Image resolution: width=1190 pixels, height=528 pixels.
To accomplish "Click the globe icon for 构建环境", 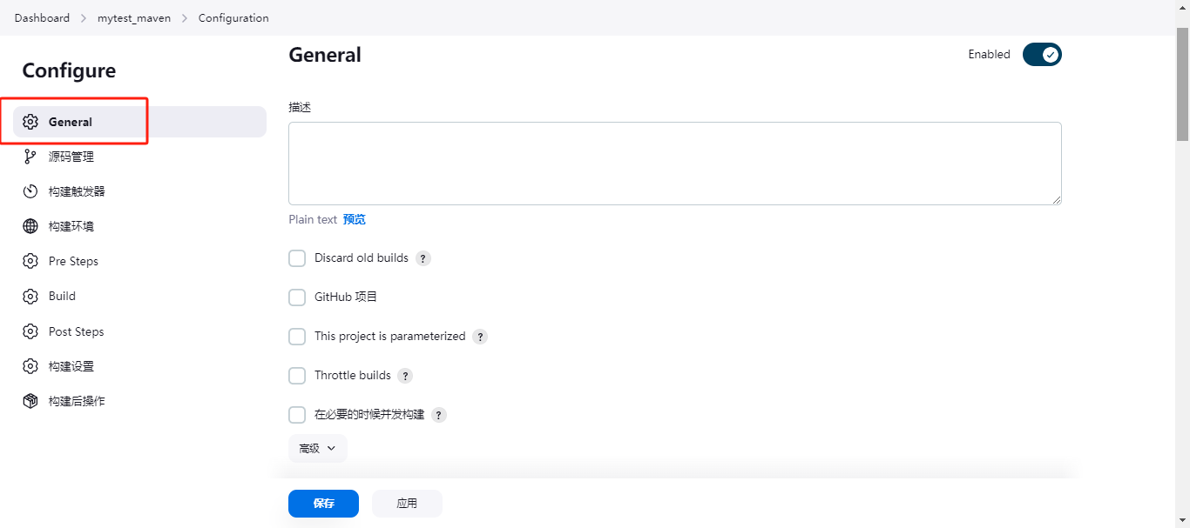I will (30, 226).
